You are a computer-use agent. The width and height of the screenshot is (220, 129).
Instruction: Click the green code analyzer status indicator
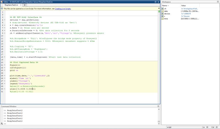tap(159, 11)
